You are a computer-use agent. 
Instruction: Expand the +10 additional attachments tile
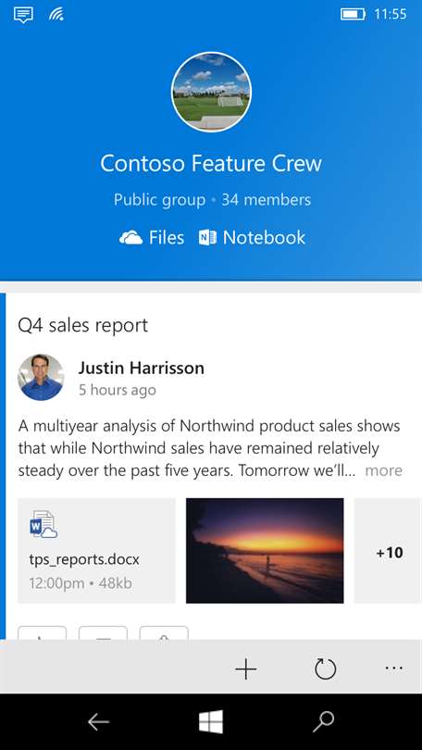tap(388, 551)
